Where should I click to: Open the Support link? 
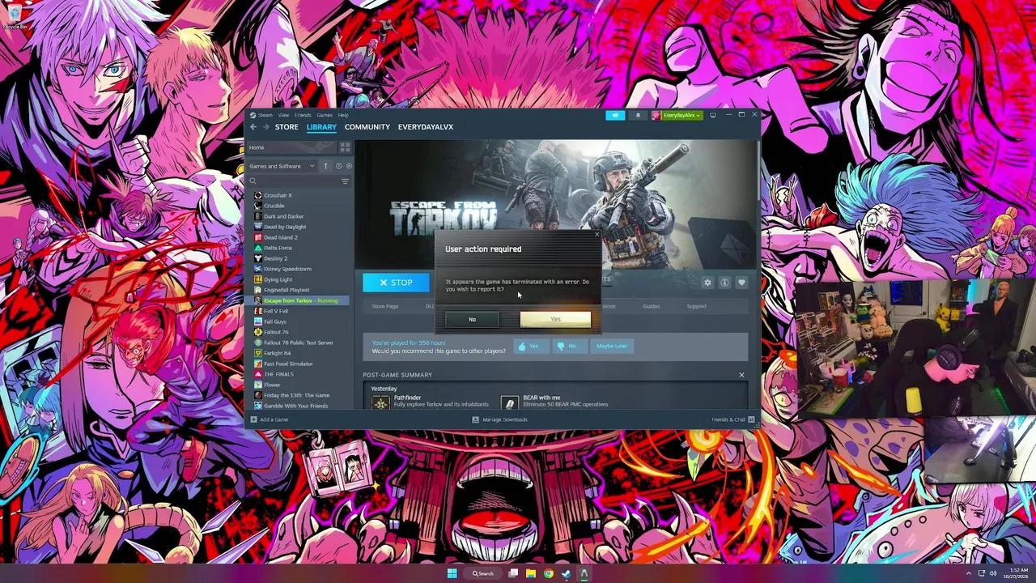click(696, 307)
